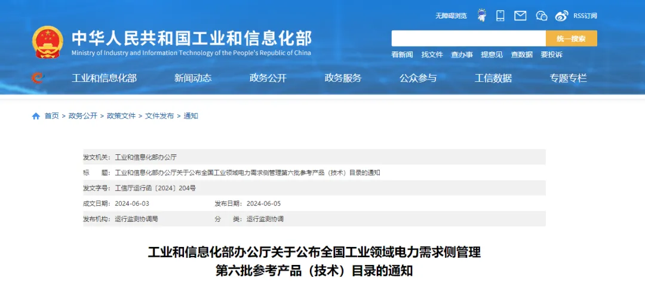Image resolution: width=645 pixels, height=302 pixels.
Task: Open the 工信数据 navigation menu
Action: click(493, 78)
